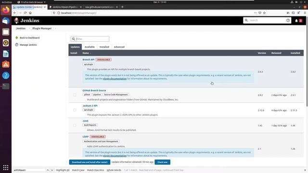Open GitHub Branch Source plugin link
308x173 pixels.
94,90
